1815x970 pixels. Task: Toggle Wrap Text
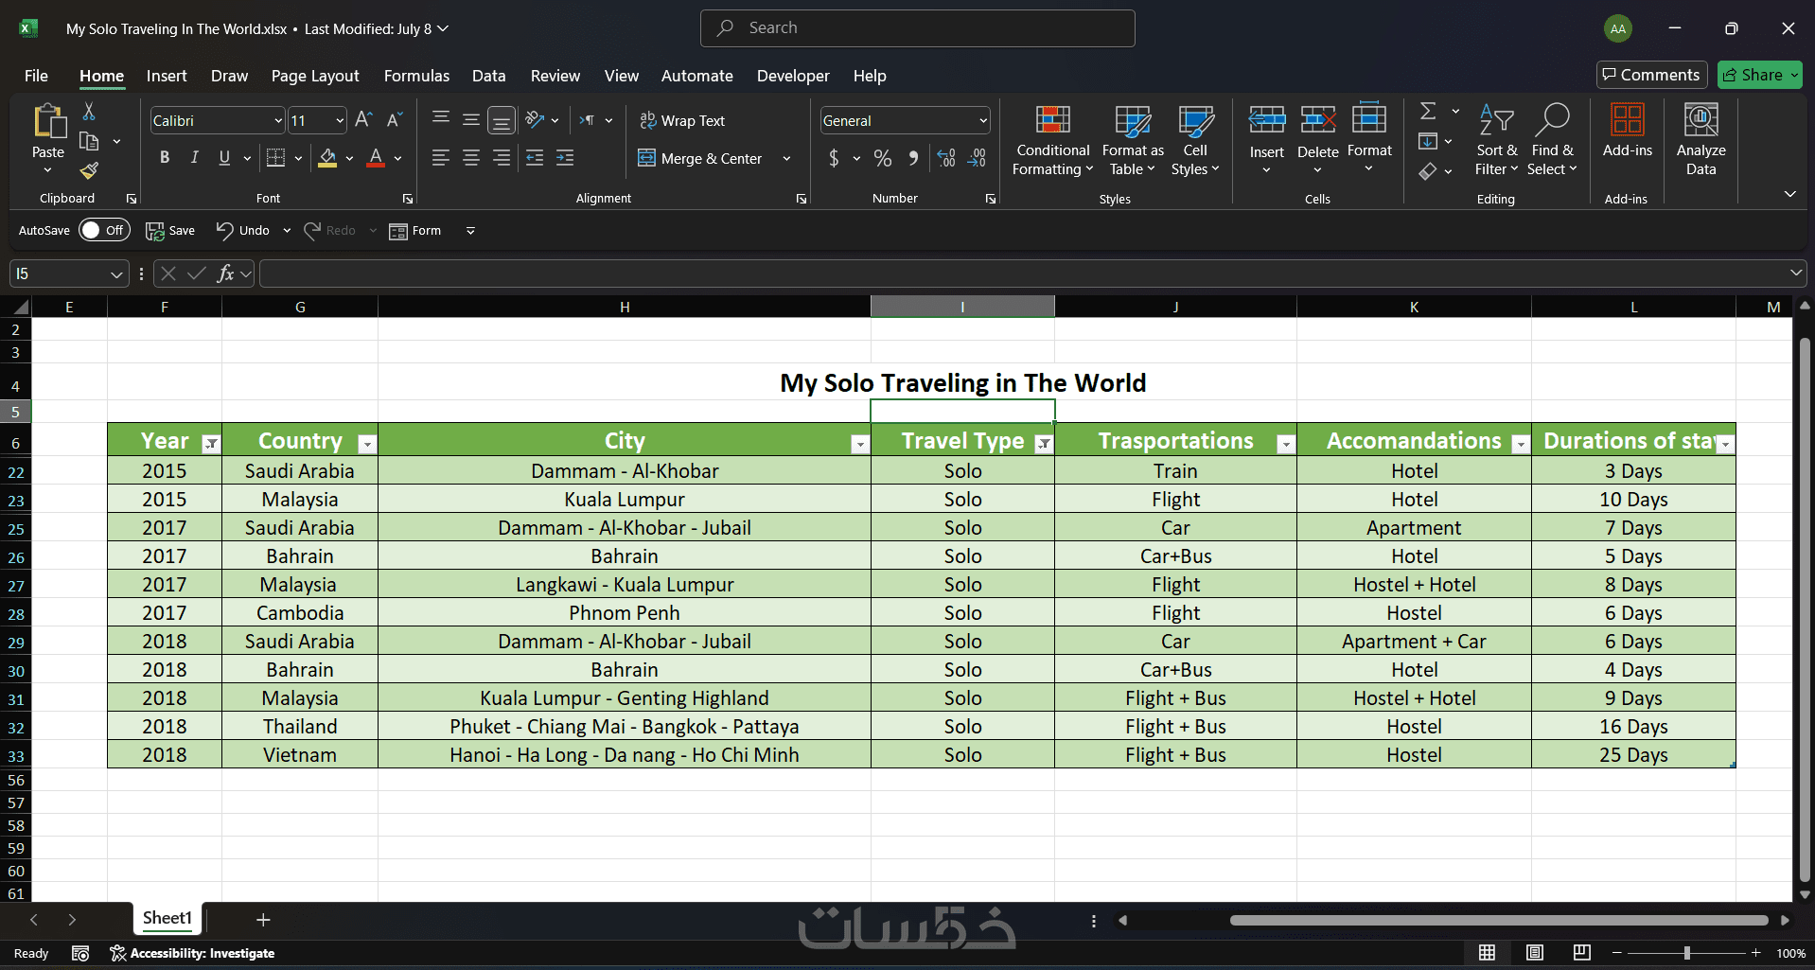(682, 120)
